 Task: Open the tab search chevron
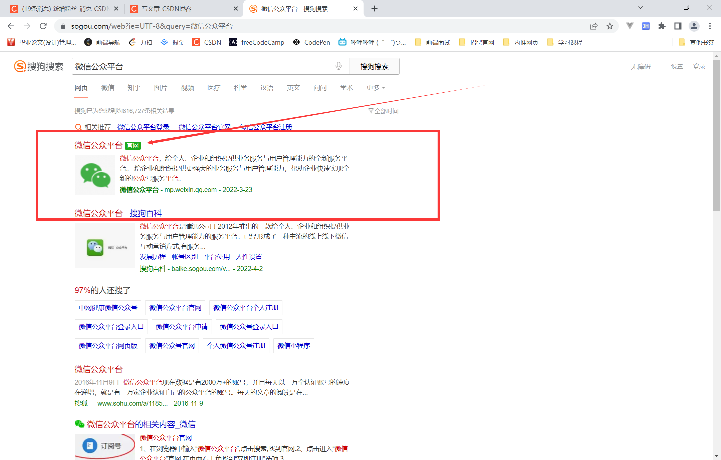(641, 7)
